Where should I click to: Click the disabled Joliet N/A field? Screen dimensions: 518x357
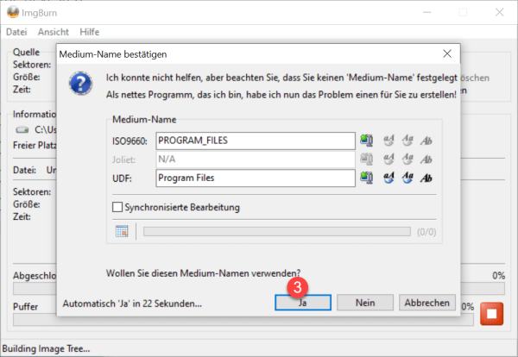256,160
